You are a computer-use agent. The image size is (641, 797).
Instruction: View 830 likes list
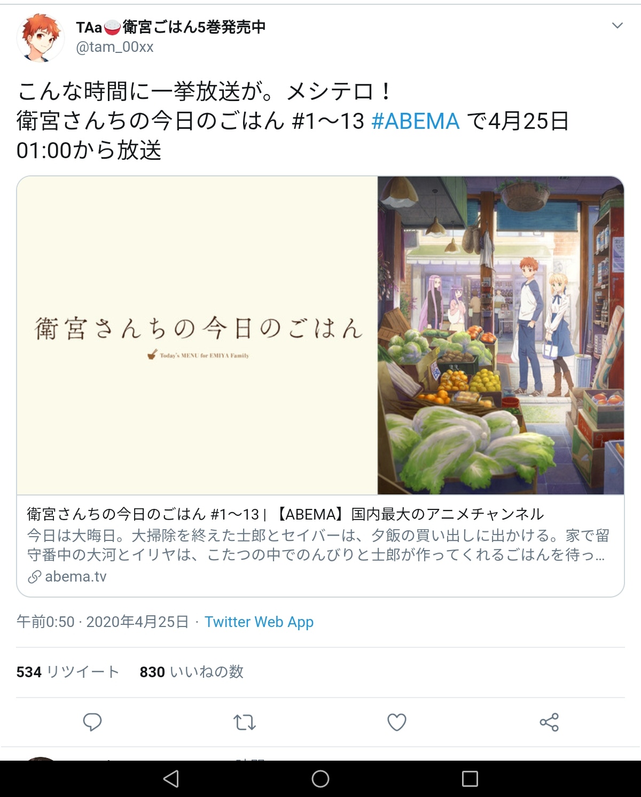(x=192, y=672)
